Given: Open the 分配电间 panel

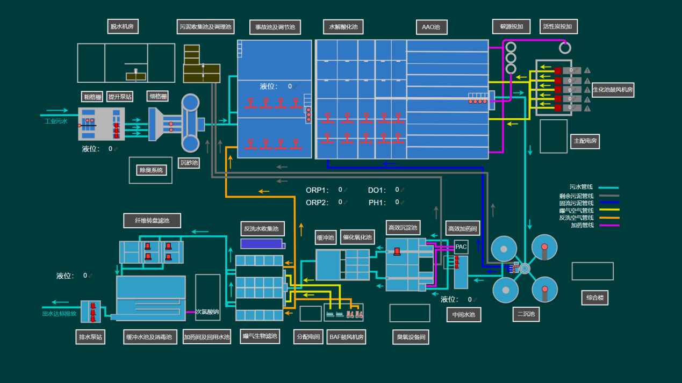Looking at the screenshot, I should pos(308,337).
